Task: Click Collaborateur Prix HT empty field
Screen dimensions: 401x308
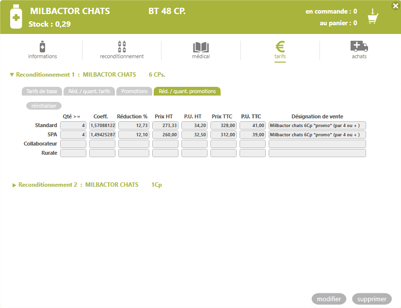Action: (x=165, y=144)
